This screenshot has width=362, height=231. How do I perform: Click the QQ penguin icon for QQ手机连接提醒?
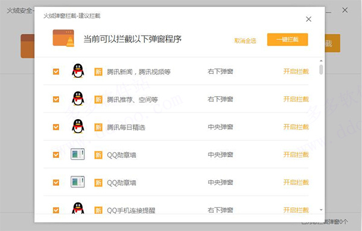point(78,208)
